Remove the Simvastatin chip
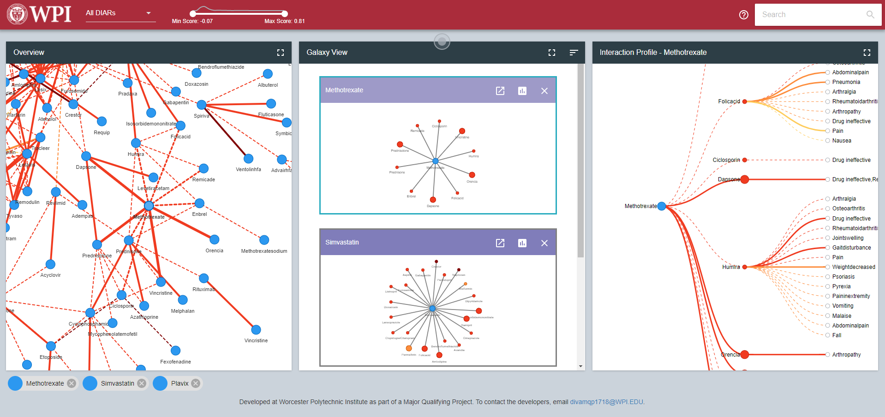This screenshot has width=885, height=417. click(142, 383)
